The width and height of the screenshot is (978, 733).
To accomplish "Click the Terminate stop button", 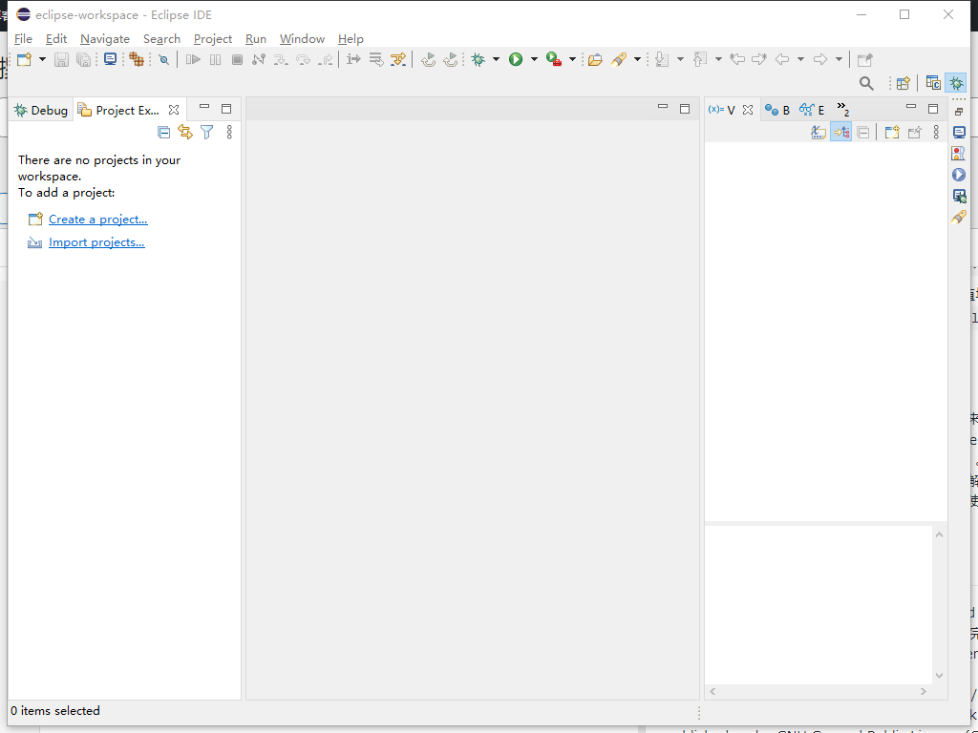I will coord(237,59).
